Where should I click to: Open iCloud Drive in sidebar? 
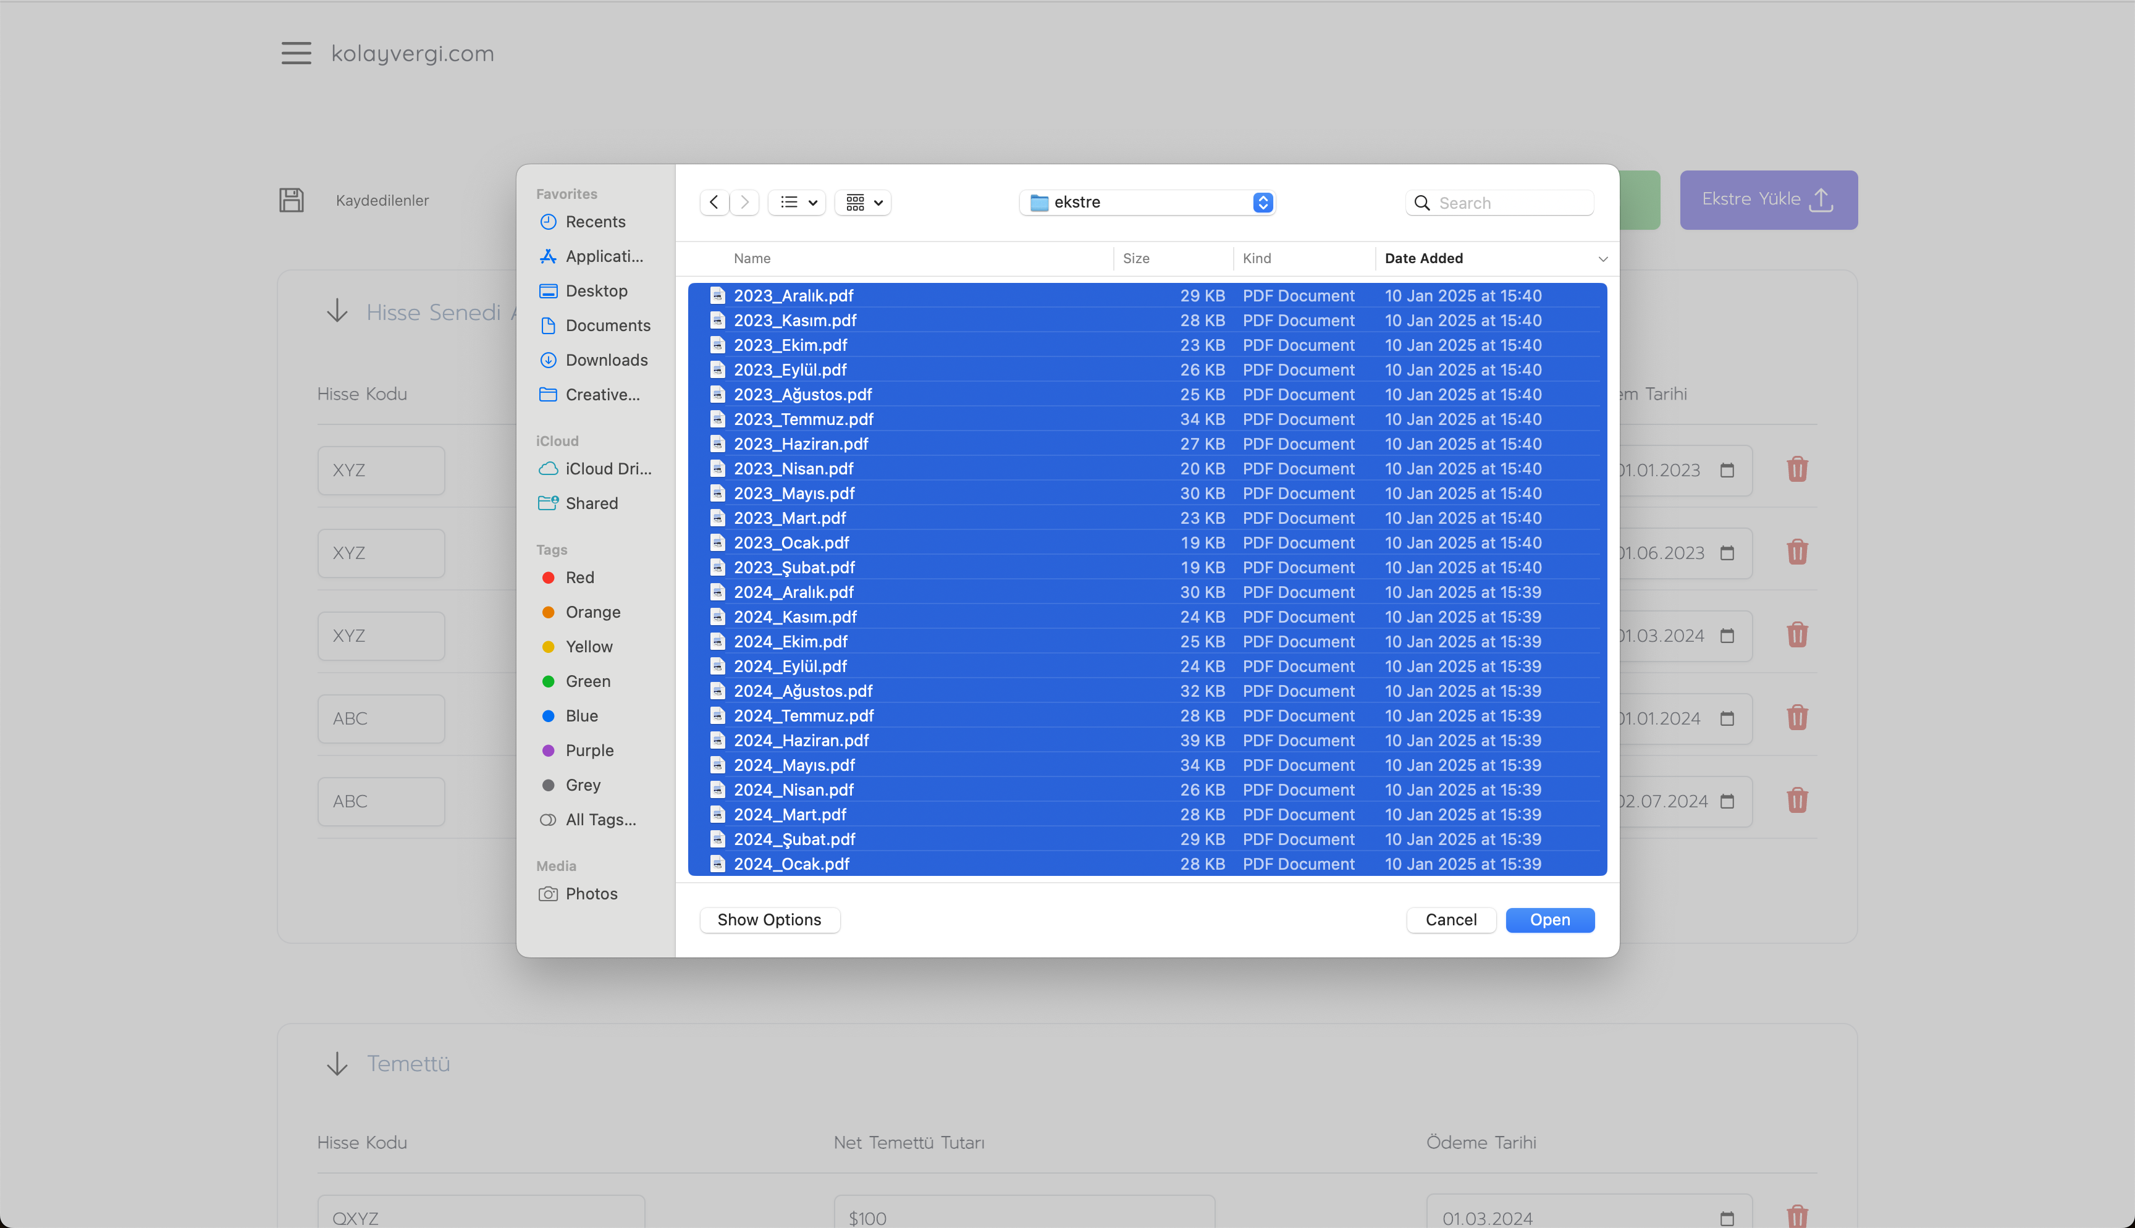596,469
